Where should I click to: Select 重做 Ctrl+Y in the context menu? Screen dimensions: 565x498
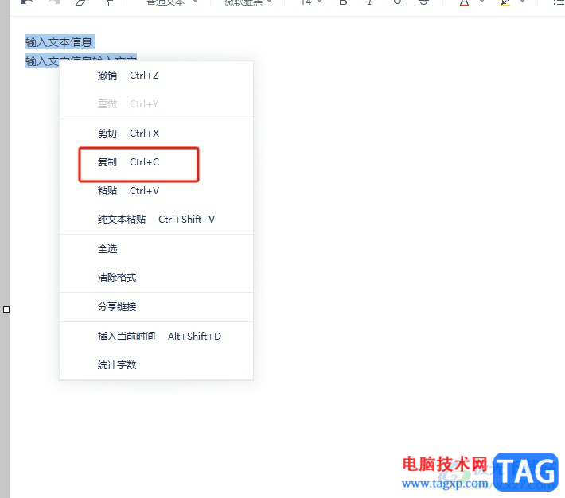click(156, 104)
